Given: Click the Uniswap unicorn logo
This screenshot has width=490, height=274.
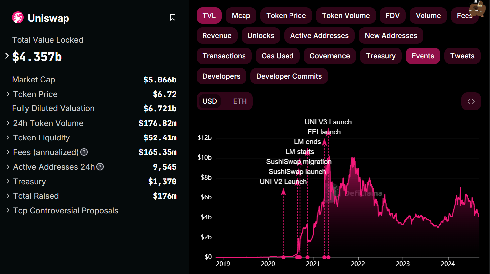Looking at the screenshot, I should tap(18, 17).
